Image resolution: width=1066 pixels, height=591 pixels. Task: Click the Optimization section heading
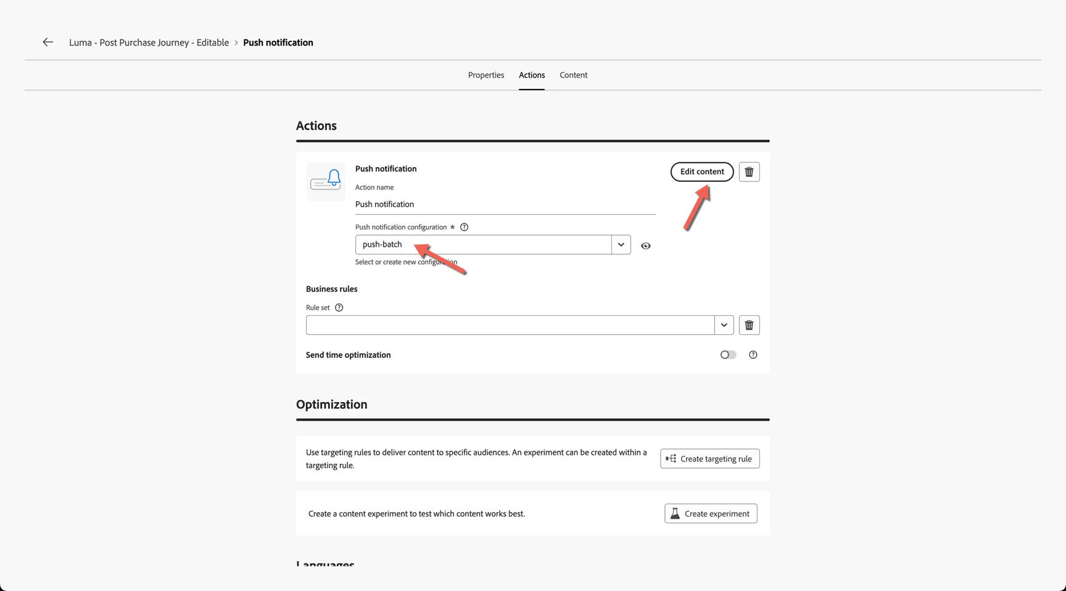click(332, 404)
